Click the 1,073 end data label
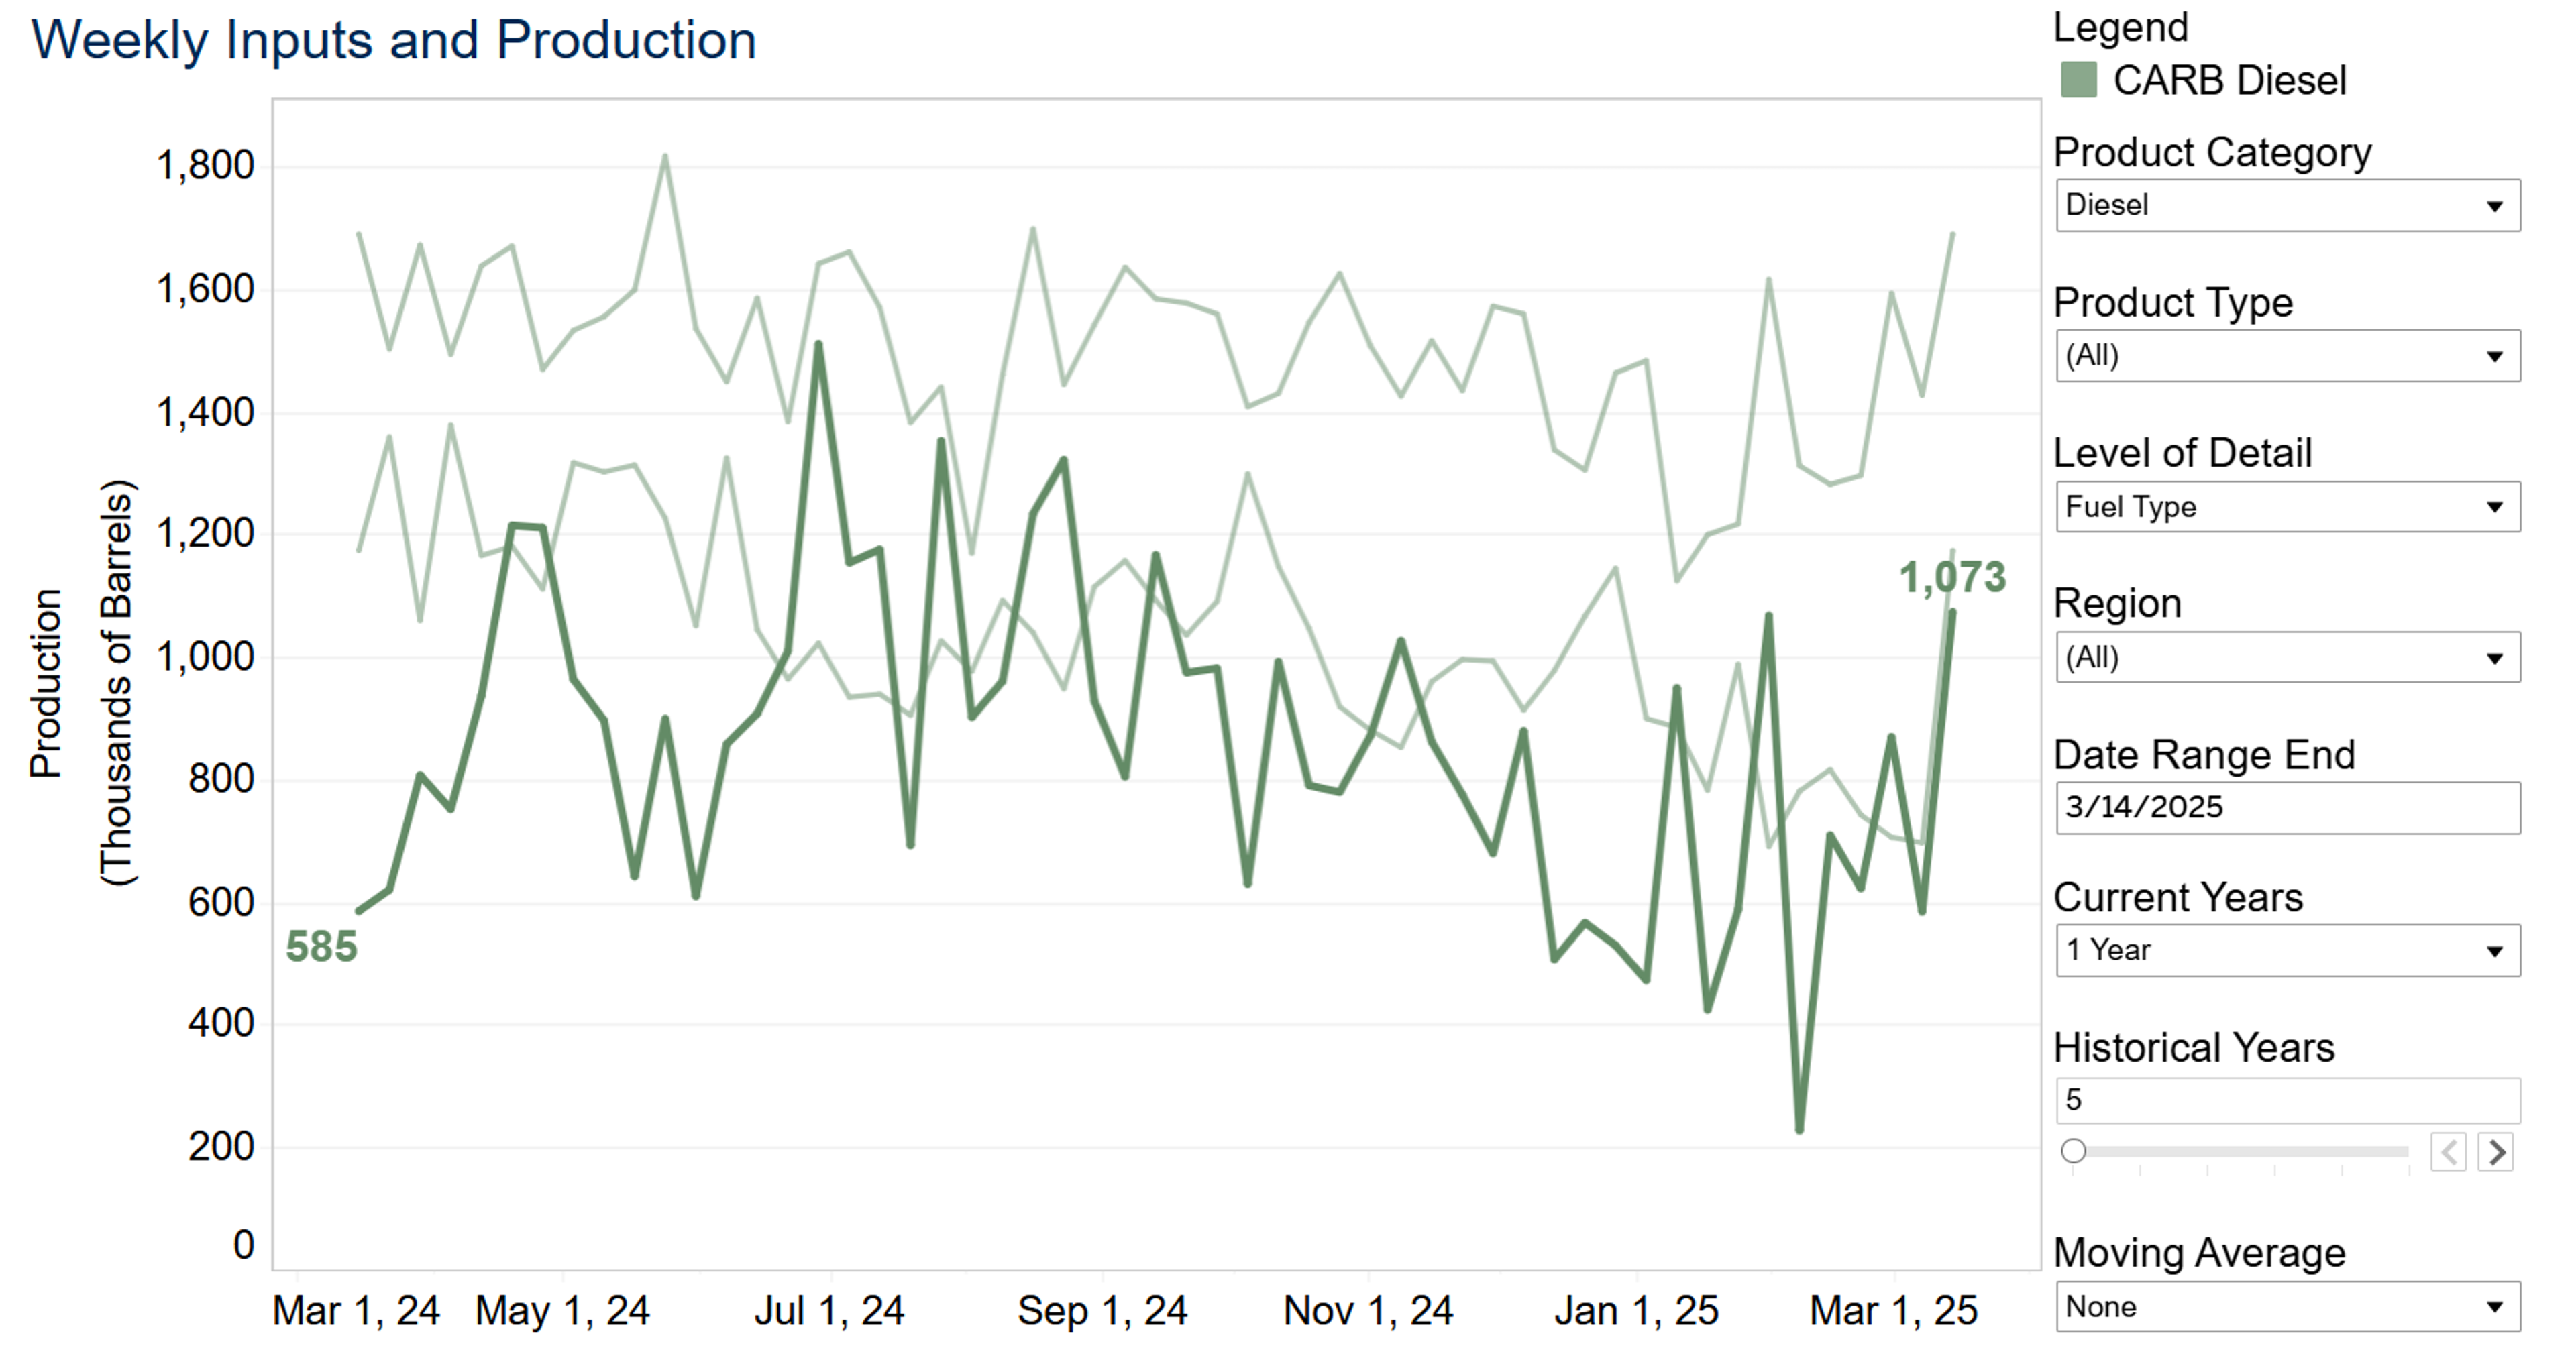This screenshot has width=2576, height=1368. pyautogui.click(x=1952, y=578)
